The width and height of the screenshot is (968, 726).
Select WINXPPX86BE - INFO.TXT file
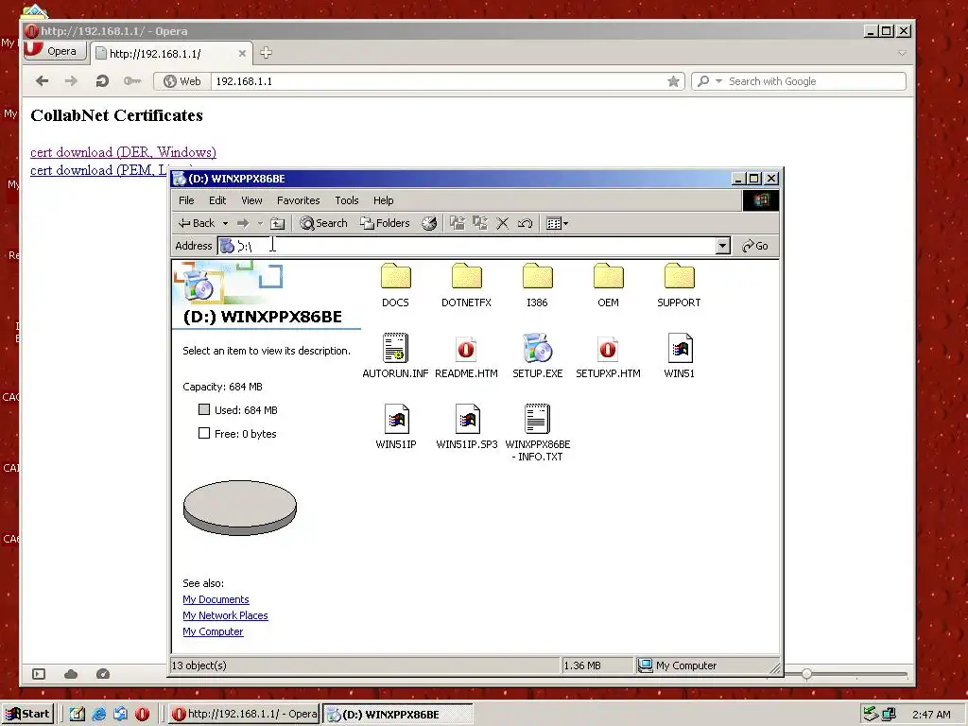click(537, 433)
